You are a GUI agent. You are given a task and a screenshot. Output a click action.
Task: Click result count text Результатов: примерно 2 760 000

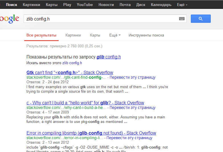(64, 46)
